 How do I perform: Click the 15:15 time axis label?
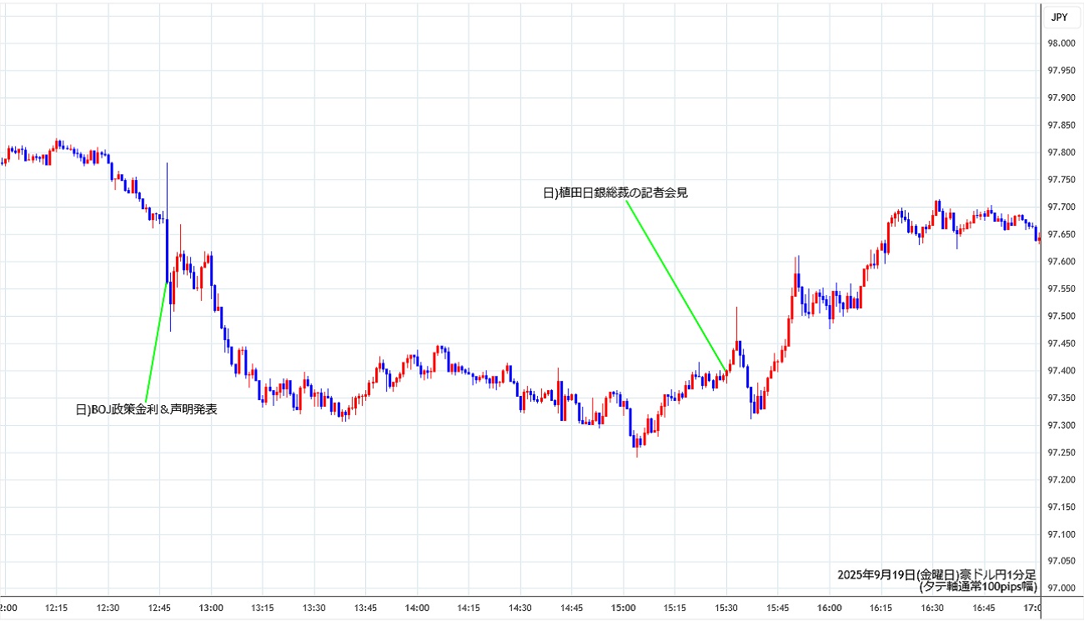pyautogui.click(x=675, y=608)
